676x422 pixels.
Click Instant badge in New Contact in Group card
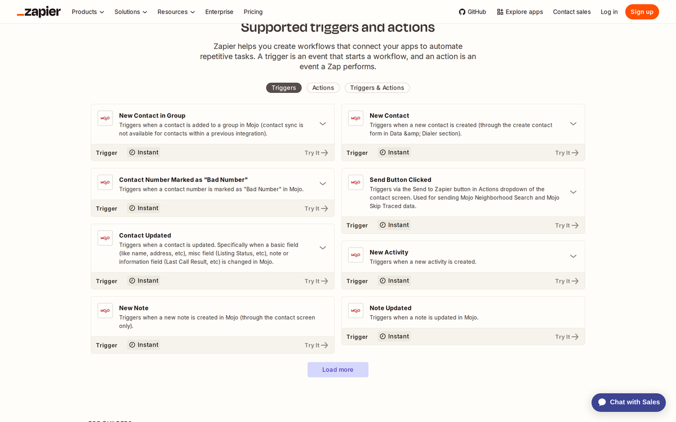click(x=144, y=152)
